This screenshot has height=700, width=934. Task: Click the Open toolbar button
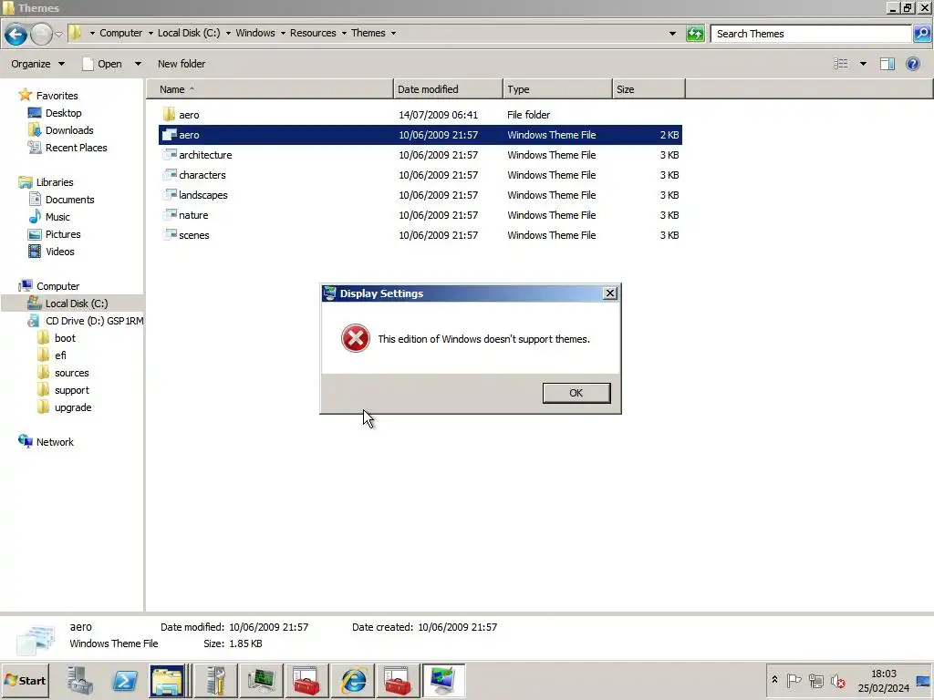pyautogui.click(x=102, y=64)
